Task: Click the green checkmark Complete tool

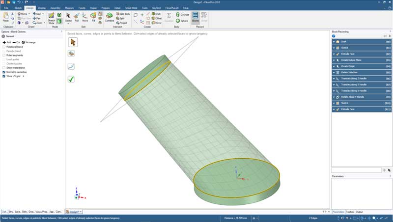Action: [71, 79]
